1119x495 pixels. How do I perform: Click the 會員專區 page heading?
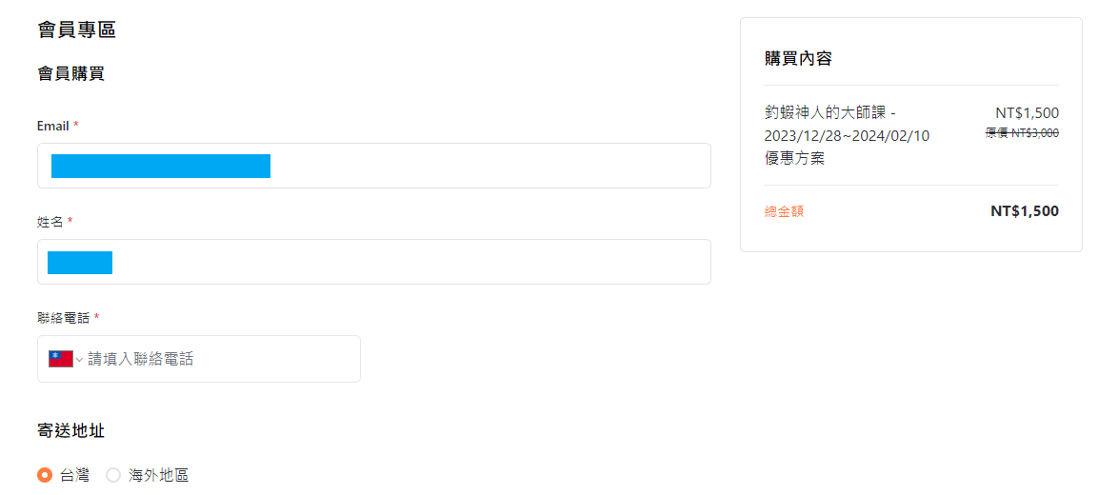coord(76,30)
